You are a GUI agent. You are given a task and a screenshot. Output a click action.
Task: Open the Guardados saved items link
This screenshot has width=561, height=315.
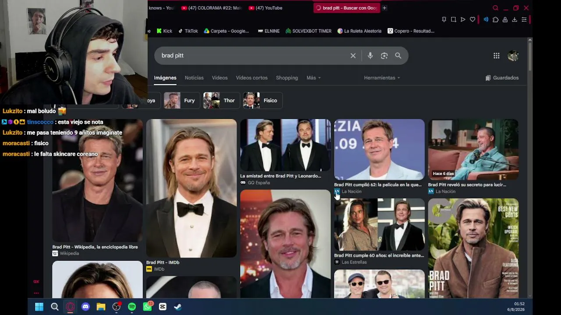502,78
